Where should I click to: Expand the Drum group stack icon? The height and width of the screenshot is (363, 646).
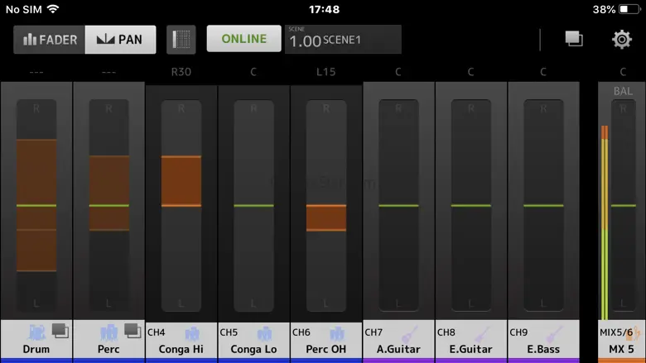(x=60, y=330)
